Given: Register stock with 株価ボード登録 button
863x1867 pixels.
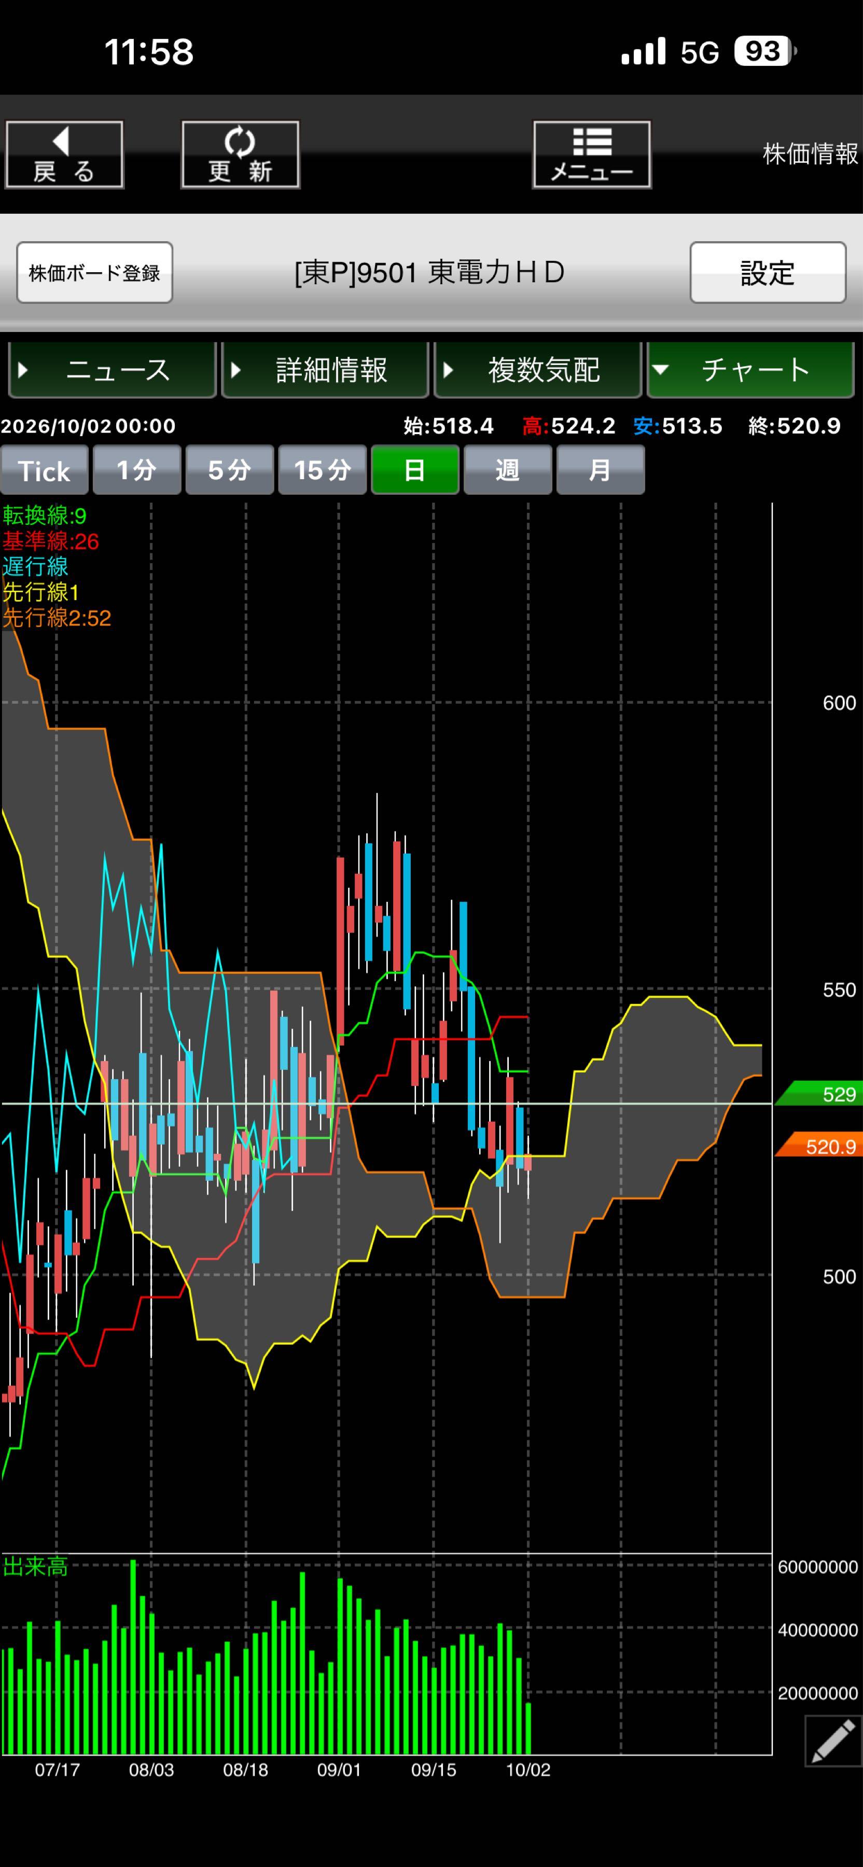Looking at the screenshot, I should (x=94, y=272).
